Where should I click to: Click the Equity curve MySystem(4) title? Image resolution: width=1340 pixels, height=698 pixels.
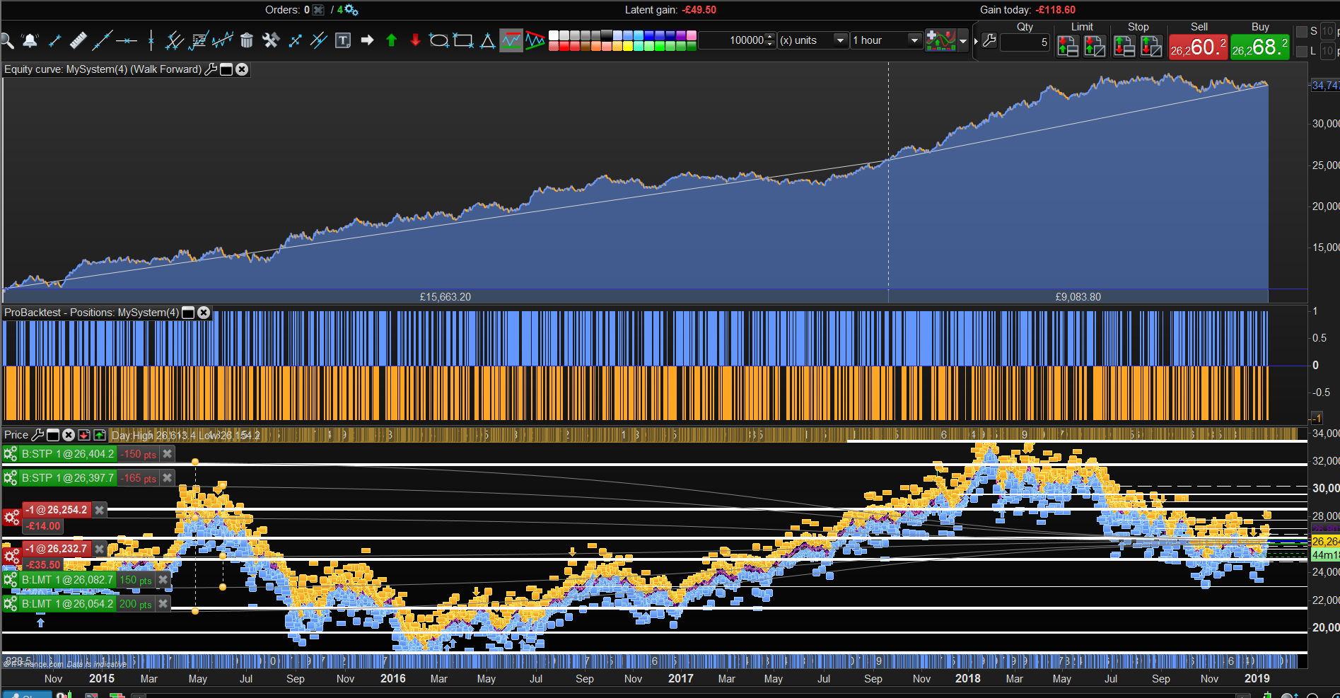[x=103, y=69]
